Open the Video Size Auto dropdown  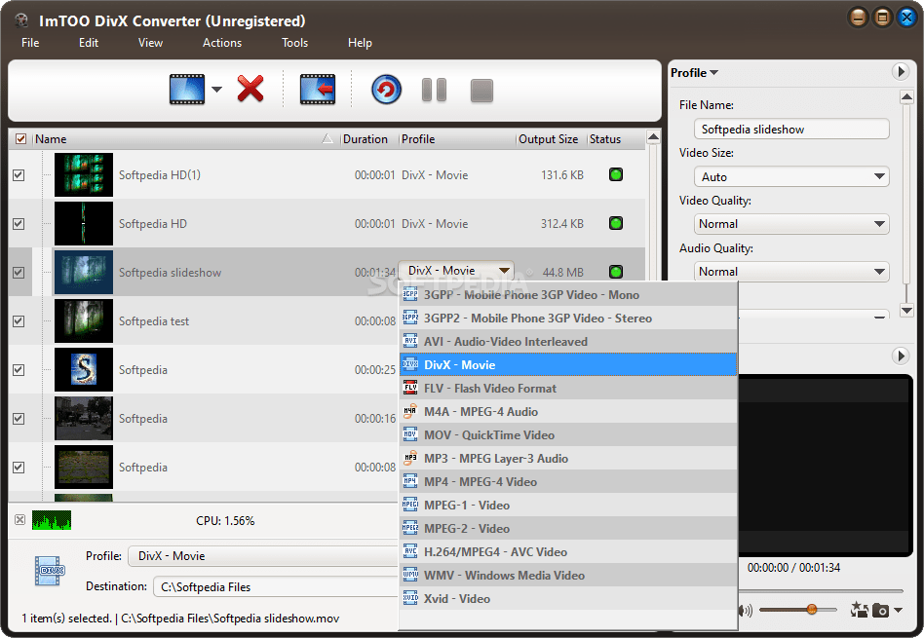(x=791, y=176)
